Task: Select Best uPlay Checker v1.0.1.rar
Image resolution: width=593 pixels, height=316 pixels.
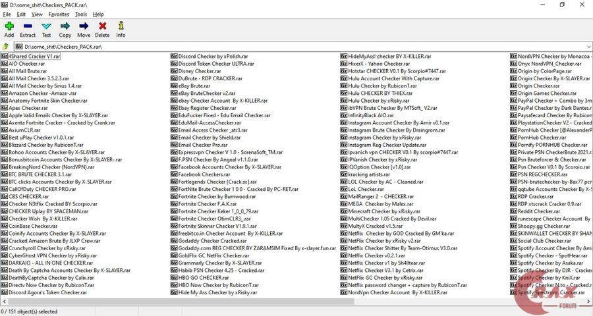Action: coord(42,138)
